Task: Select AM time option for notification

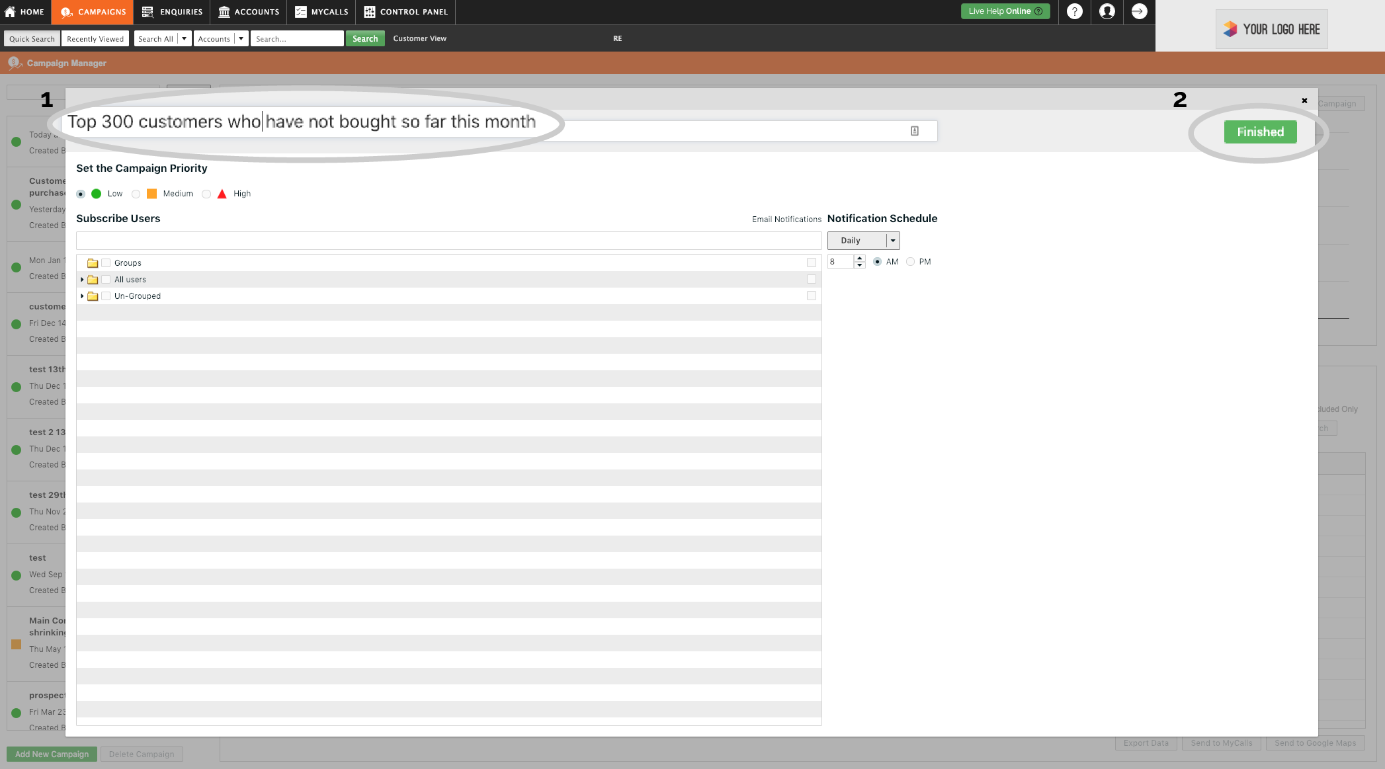Action: click(876, 261)
